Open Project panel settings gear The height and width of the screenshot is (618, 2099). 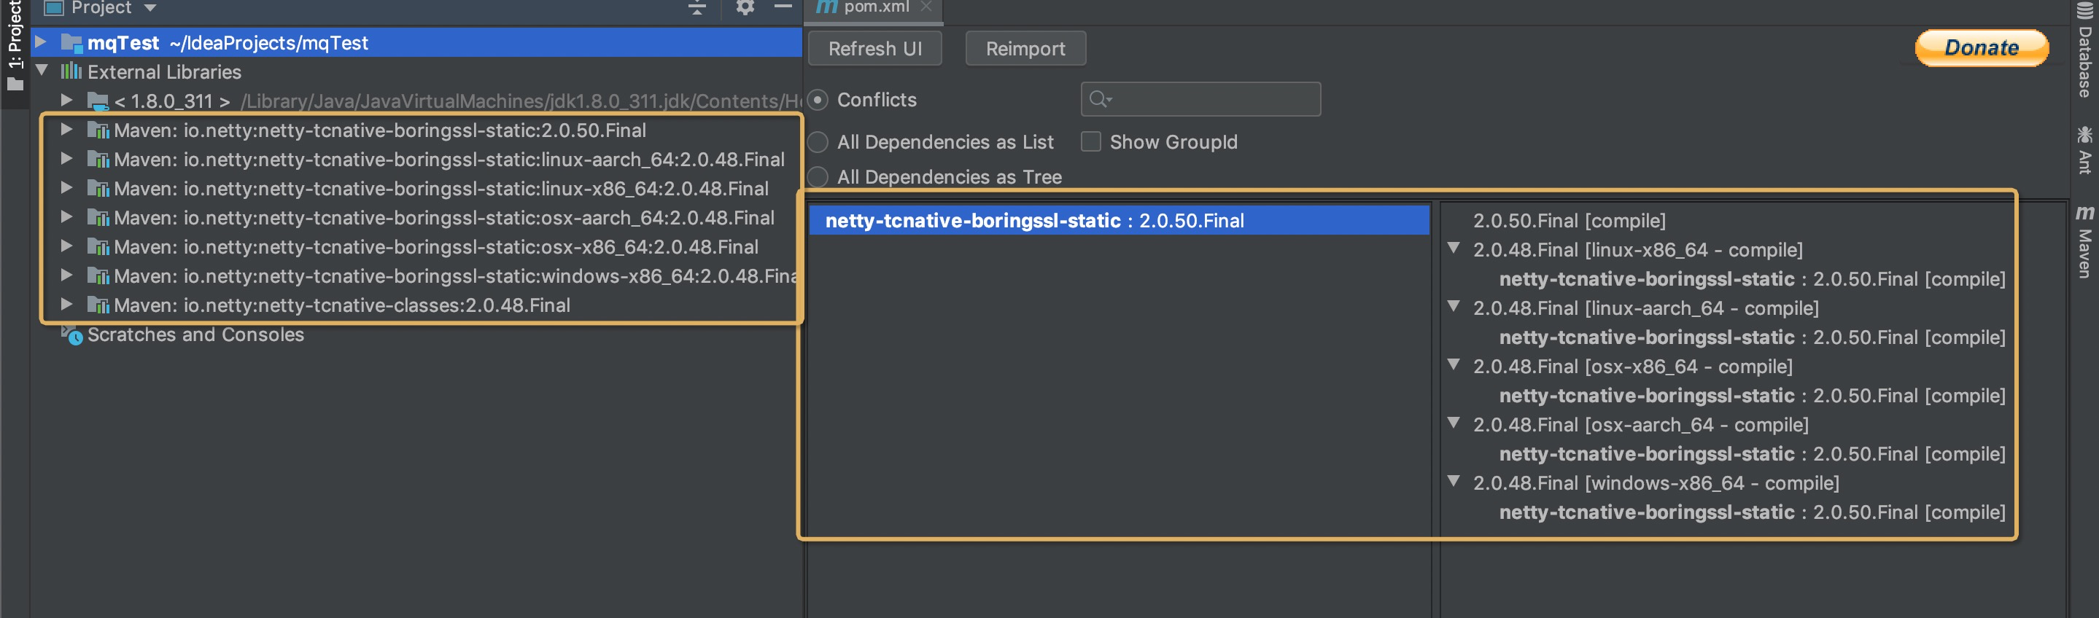tap(745, 7)
